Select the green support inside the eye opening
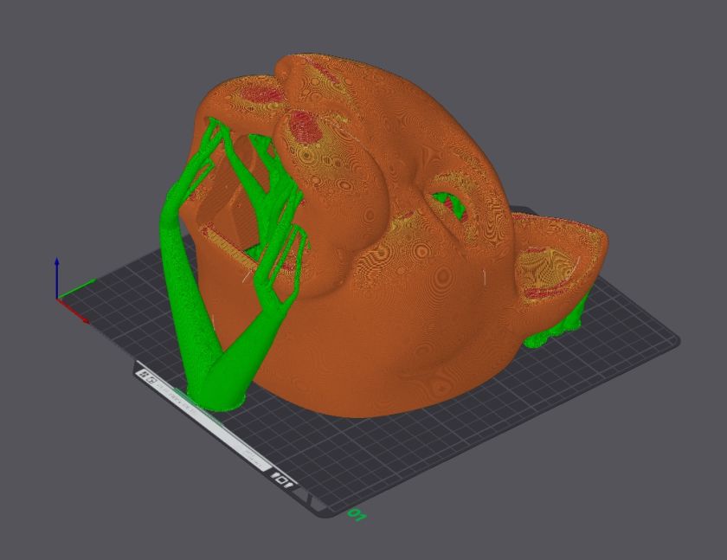Screen dimensions: 727x560 point(447,202)
